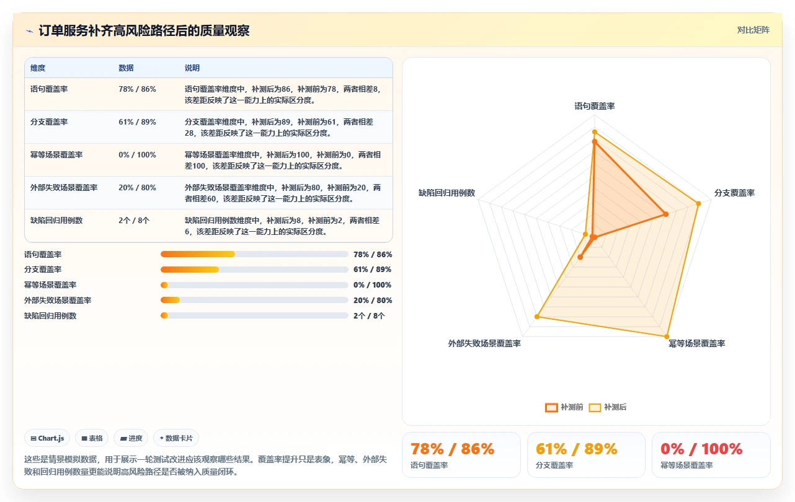Select the 进度 tag chip
The height and width of the screenshot is (502, 795).
coord(131,438)
